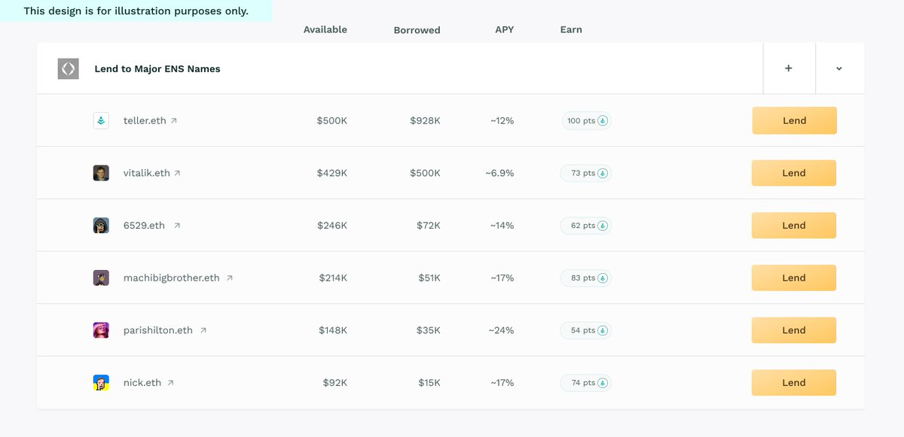904x437 pixels.
Task: Click the 83 pts badge for machibigbrother.eth
Action: (x=585, y=277)
